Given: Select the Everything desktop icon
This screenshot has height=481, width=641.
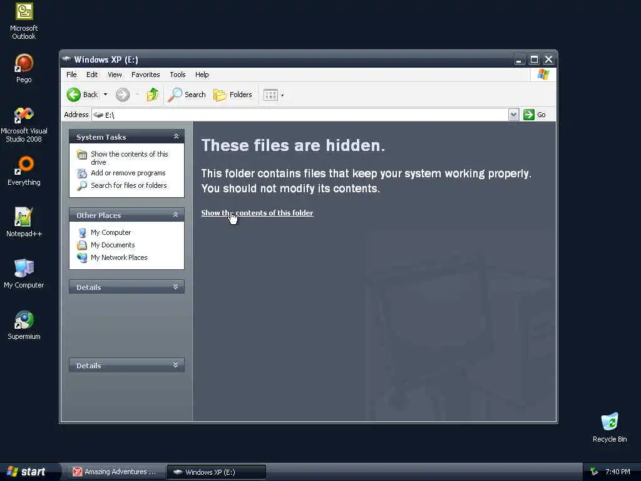Looking at the screenshot, I should point(24,171).
